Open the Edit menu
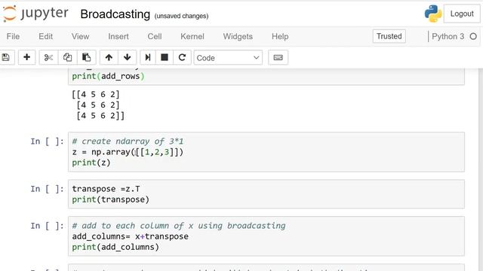Viewport: 483px width, 271px height. [x=45, y=36]
